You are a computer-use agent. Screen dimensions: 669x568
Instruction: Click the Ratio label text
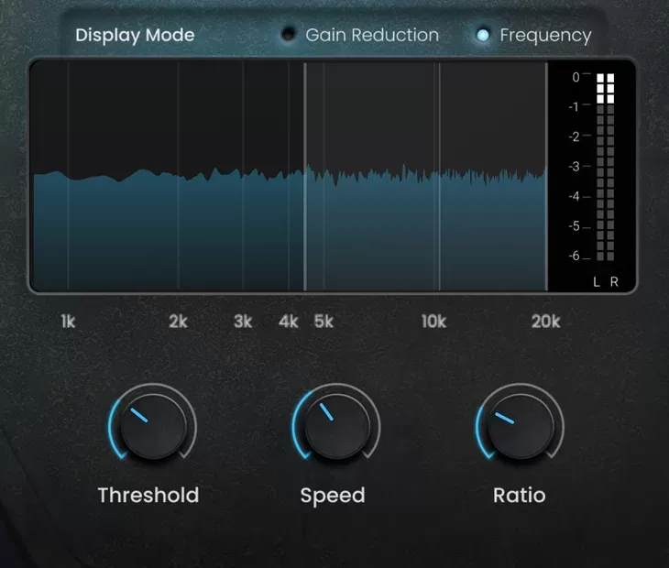click(520, 495)
